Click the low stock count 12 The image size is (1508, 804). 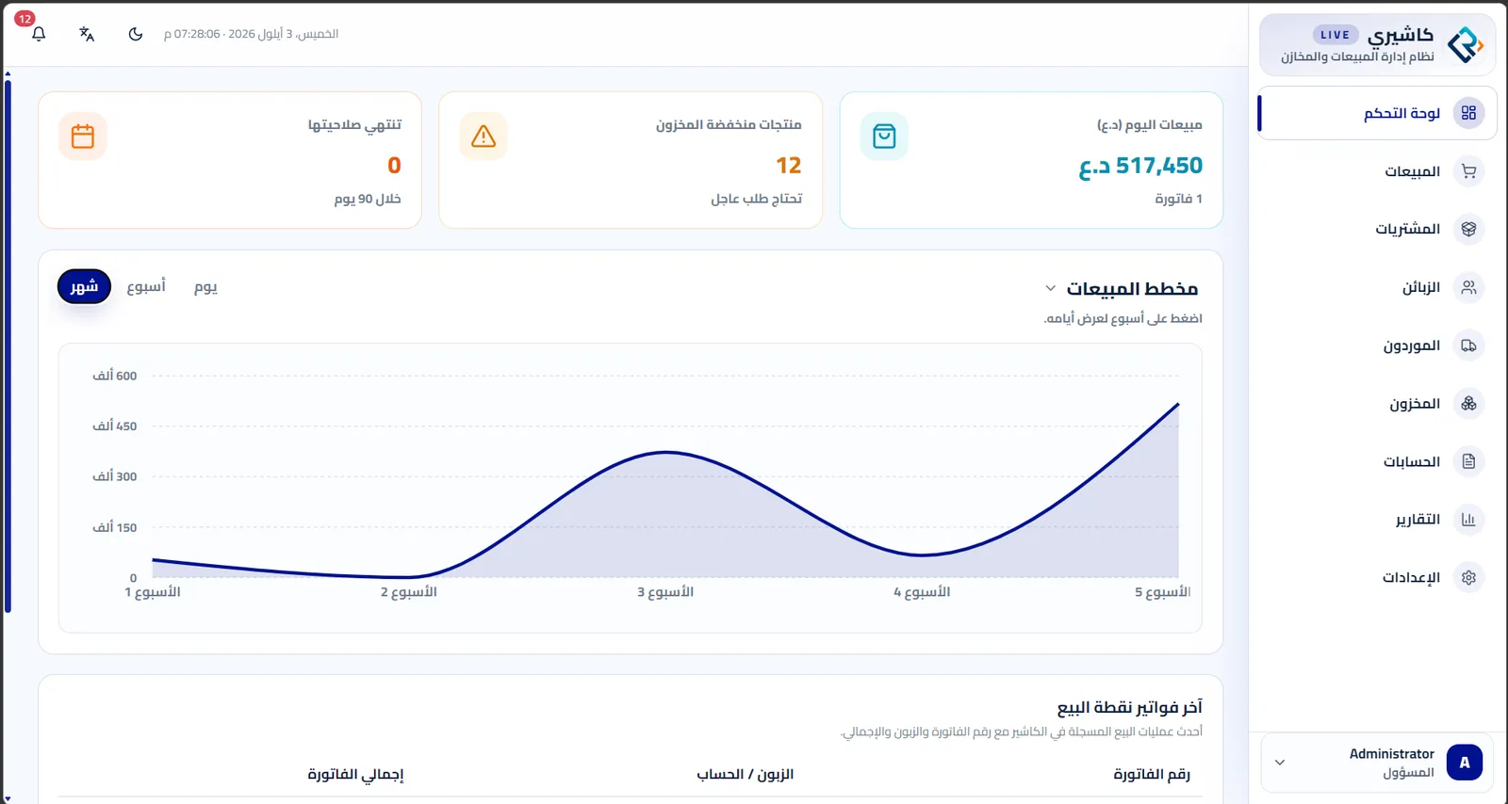tap(788, 166)
